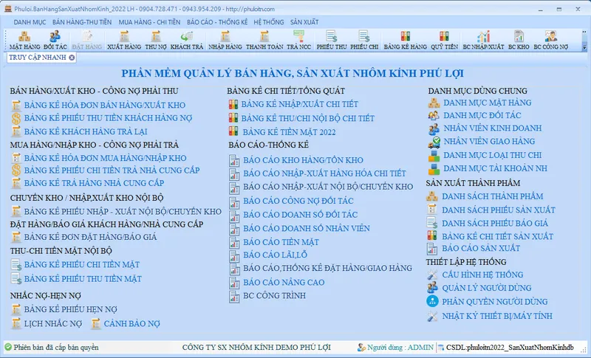
Task: Open BẢNG KÊ ĐƠN ĐẶT HÀNG/BÁO GIÁ
Action: [90, 237]
